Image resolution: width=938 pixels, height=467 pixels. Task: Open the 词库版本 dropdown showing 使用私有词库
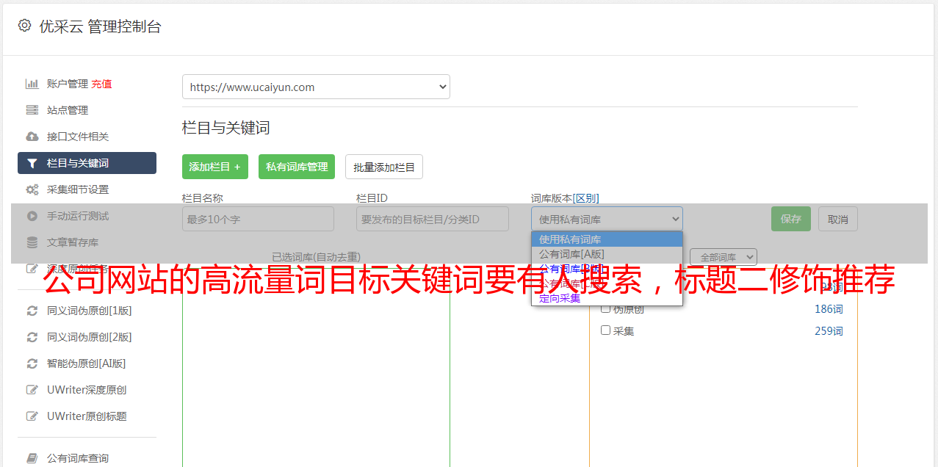tap(607, 219)
